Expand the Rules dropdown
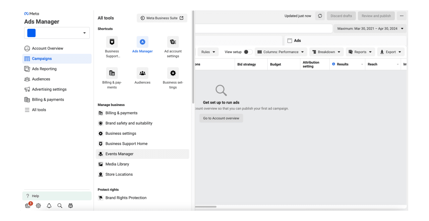This screenshot has width=429, height=221. [x=208, y=52]
